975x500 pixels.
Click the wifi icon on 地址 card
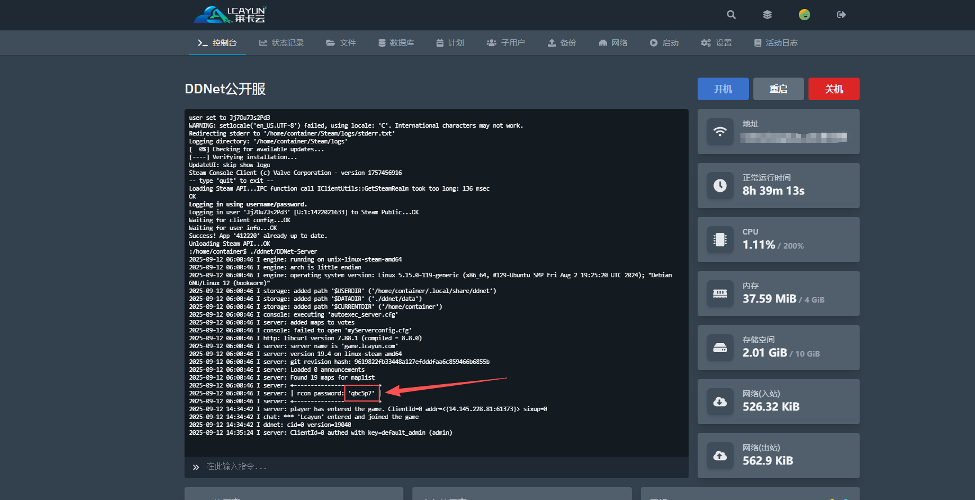(720, 132)
